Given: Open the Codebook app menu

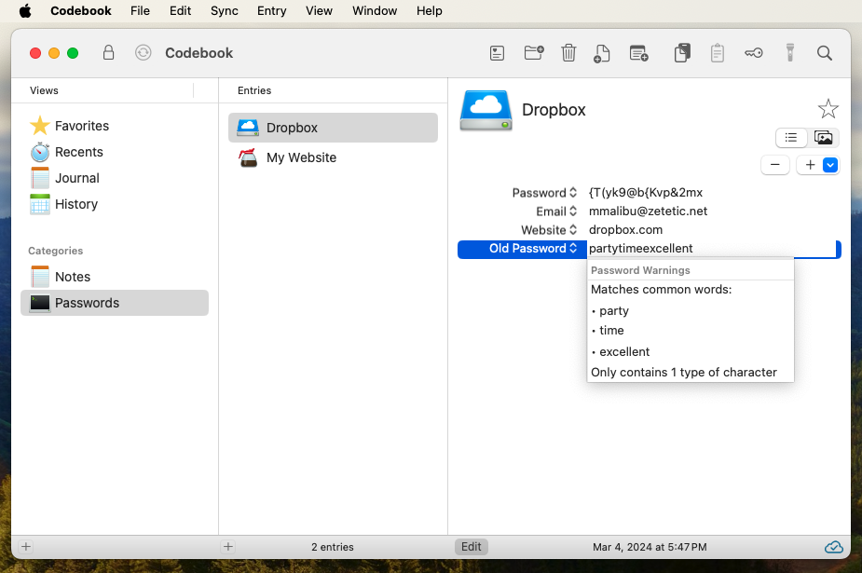Looking at the screenshot, I should (x=81, y=11).
